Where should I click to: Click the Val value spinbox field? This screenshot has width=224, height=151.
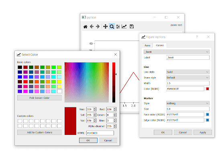pyautogui.click(x=90, y=120)
